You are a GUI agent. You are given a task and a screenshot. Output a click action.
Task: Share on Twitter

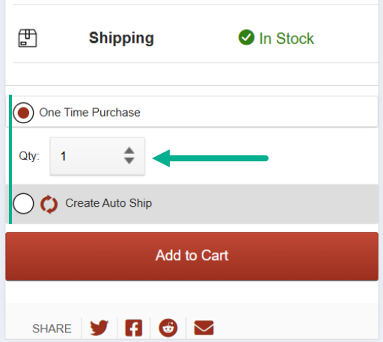pos(99,328)
